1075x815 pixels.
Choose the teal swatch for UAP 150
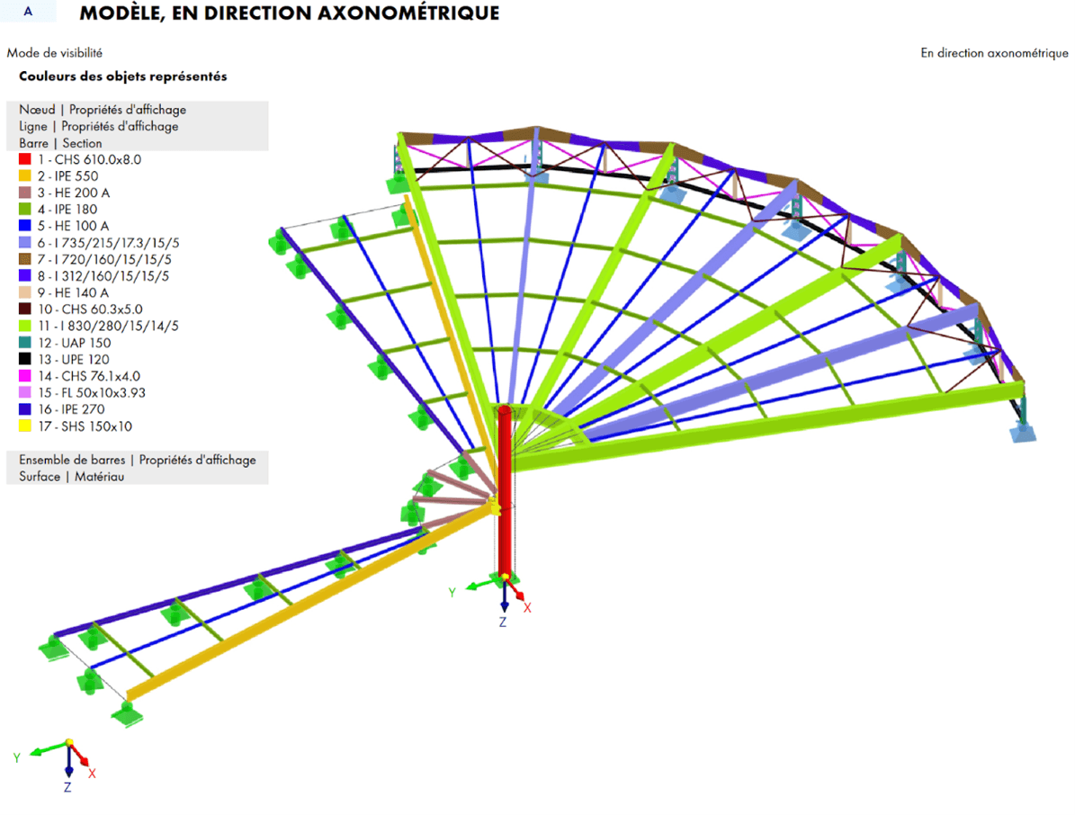pos(25,343)
